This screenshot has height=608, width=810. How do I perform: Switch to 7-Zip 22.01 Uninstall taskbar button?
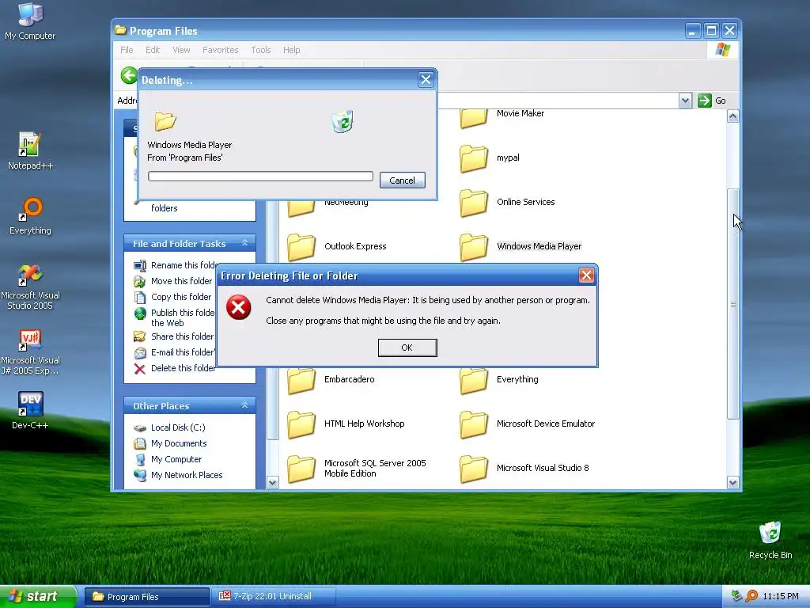[274, 597]
